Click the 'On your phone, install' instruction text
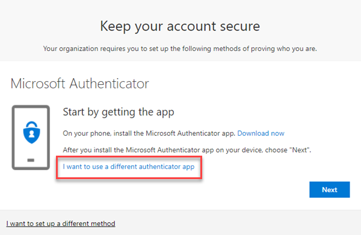361x235 pixels. pyautogui.click(x=149, y=133)
